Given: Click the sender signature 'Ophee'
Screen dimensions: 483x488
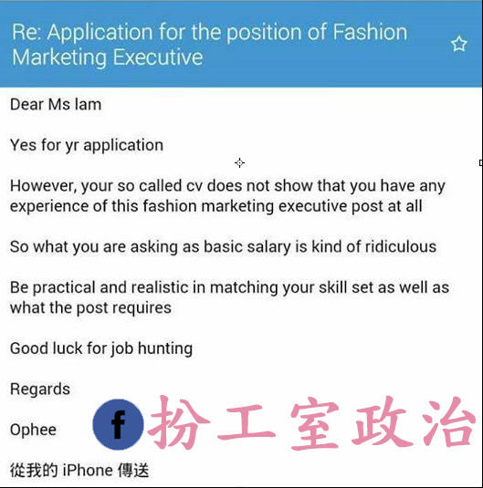Looking at the screenshot, I should (34, 430).
